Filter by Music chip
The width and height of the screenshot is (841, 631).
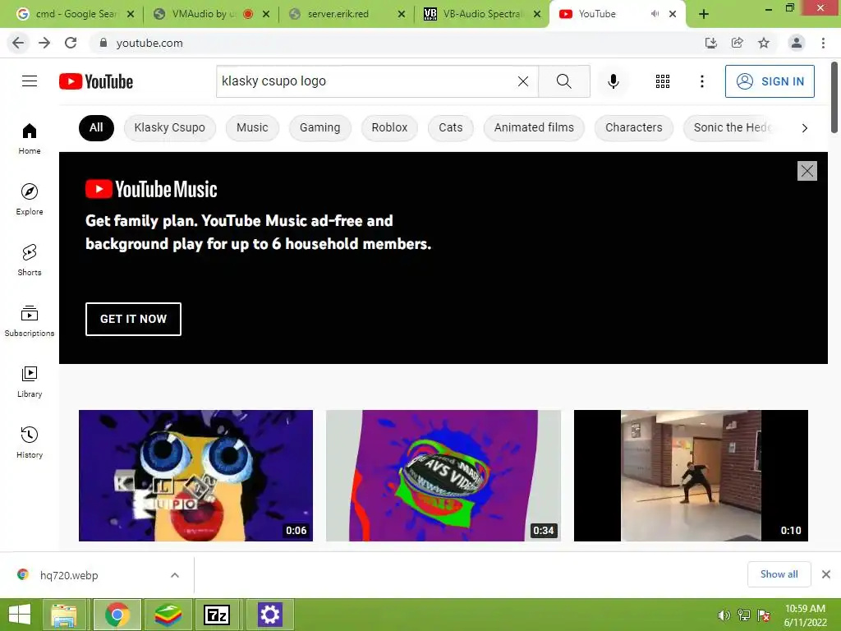pyautogui.click(x=252, y=127)
